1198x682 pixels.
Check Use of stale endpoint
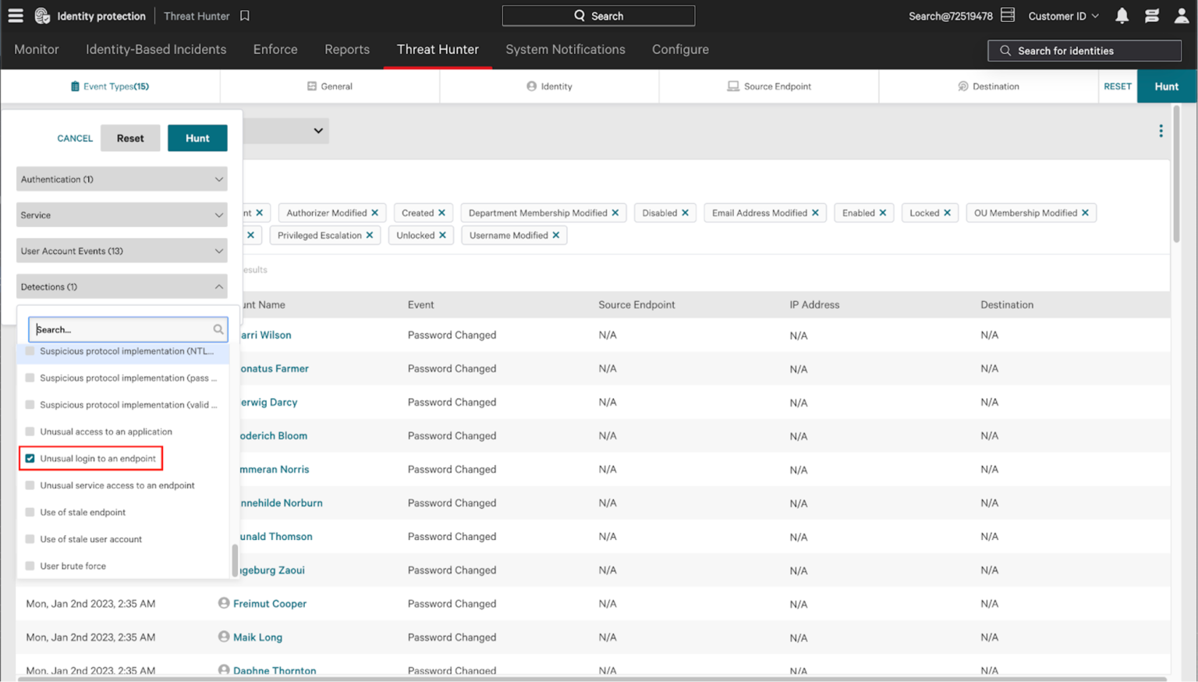click(x=30, y=513)
